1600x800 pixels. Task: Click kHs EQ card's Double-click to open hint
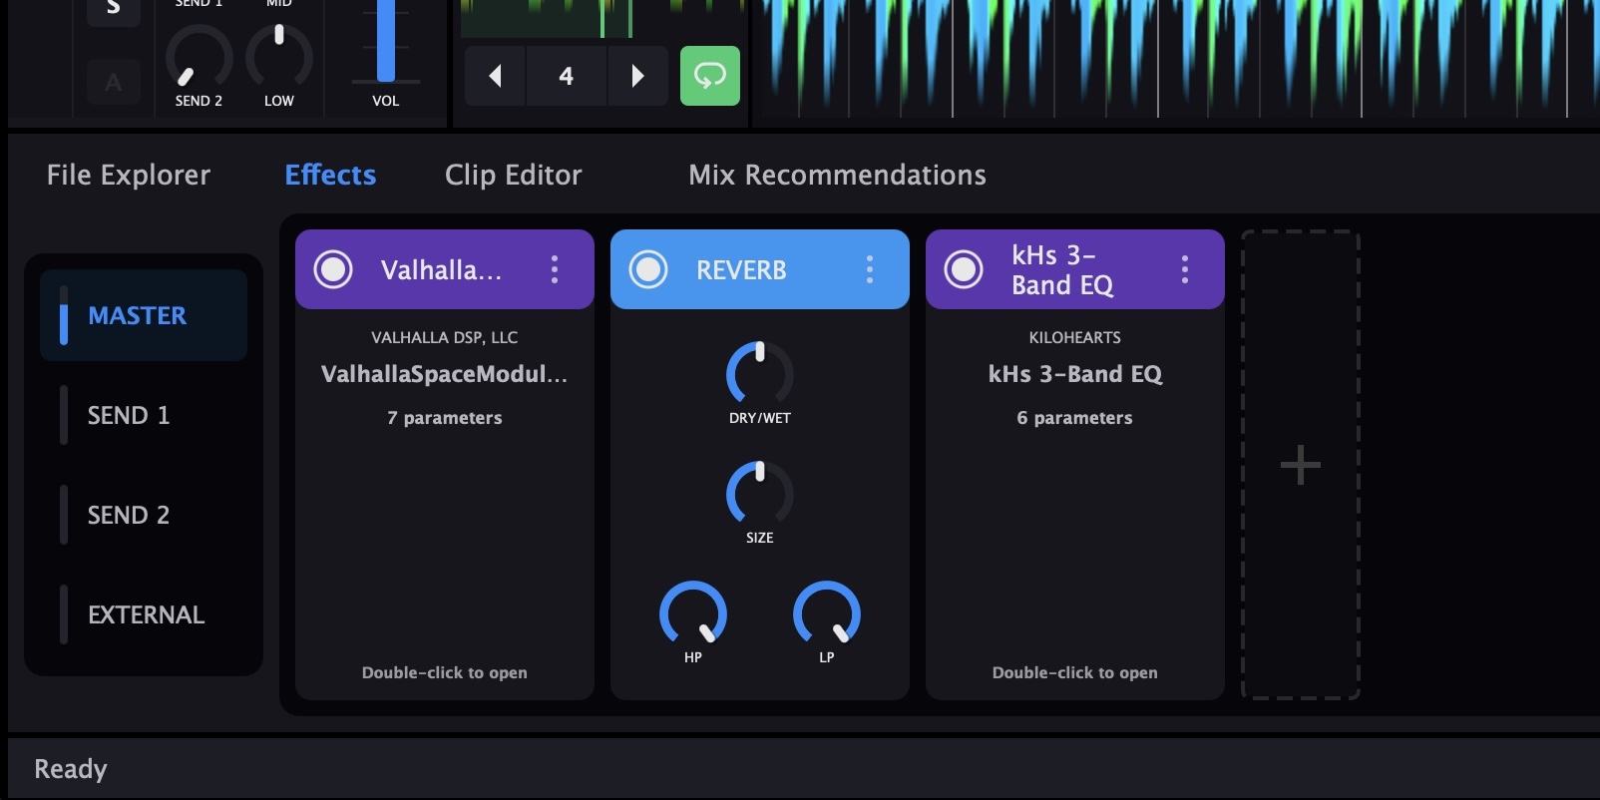tap(1075, 673)
